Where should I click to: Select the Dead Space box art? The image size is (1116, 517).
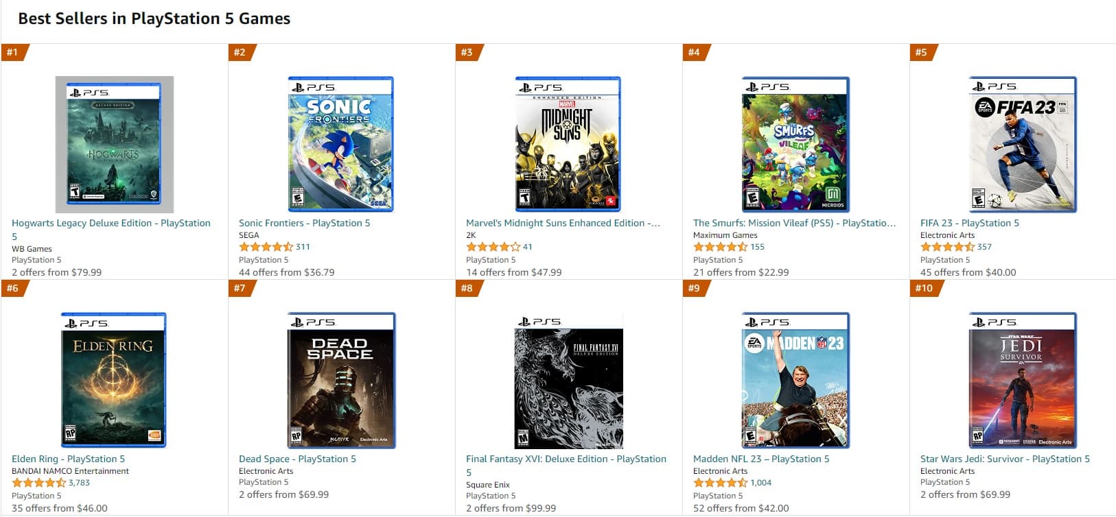point(340,380)
